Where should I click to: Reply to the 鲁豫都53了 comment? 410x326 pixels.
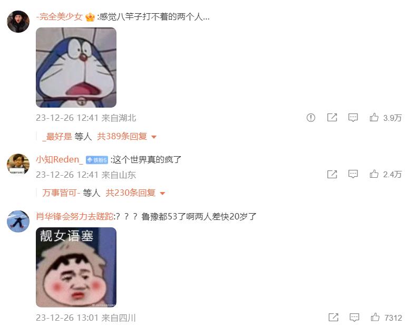coord(354,318)
